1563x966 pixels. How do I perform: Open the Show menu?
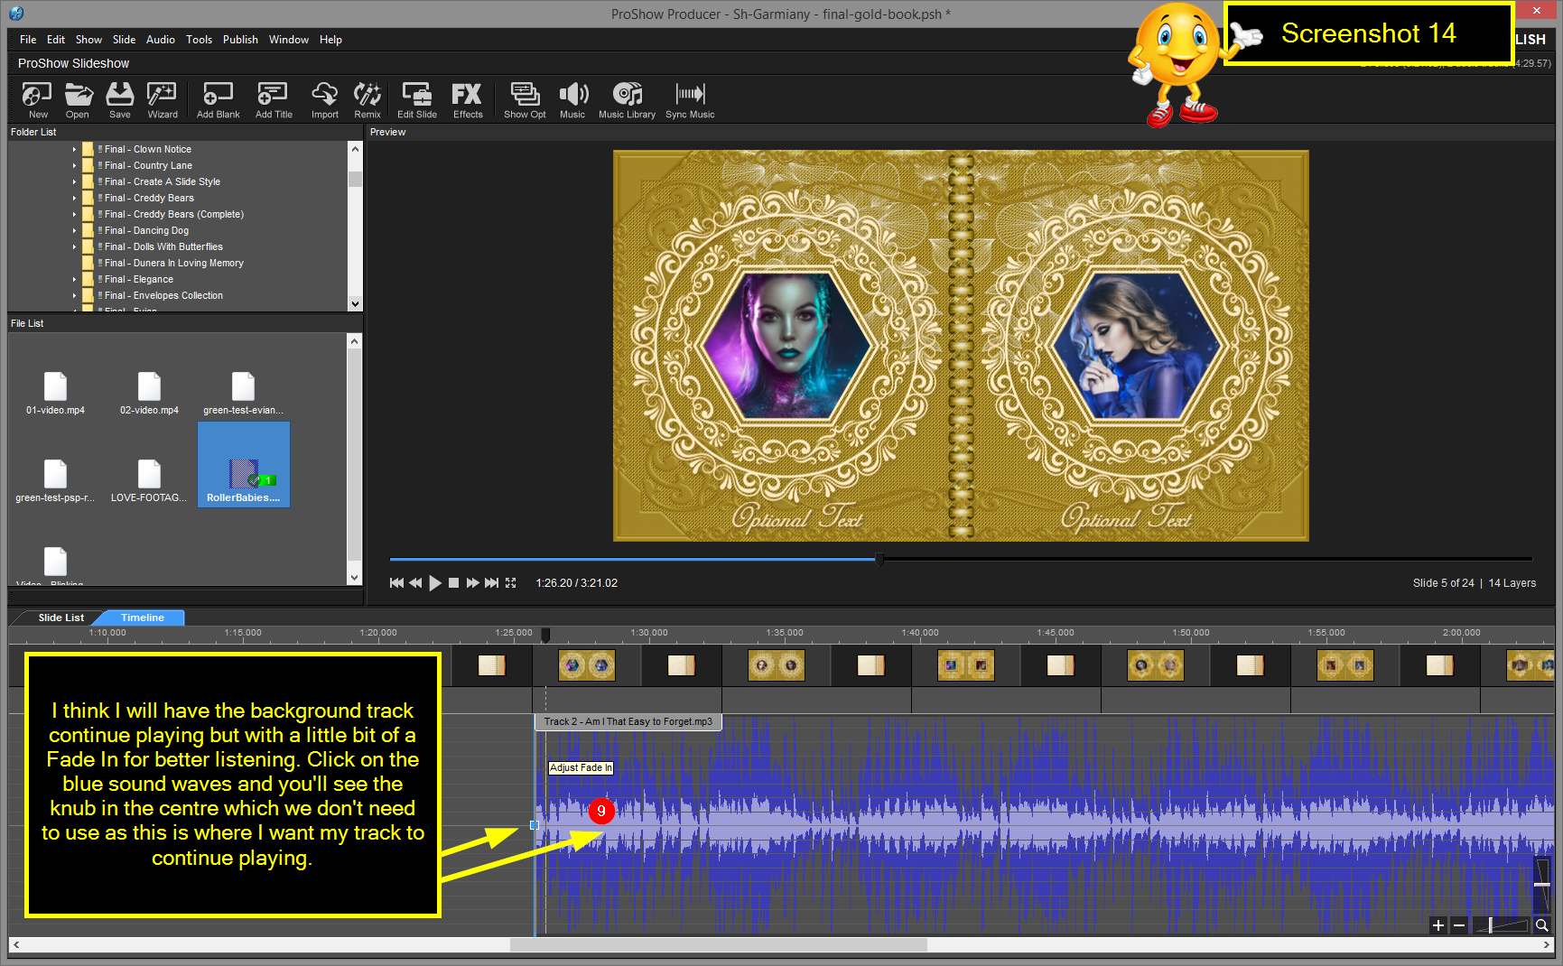tap(88, 40)
